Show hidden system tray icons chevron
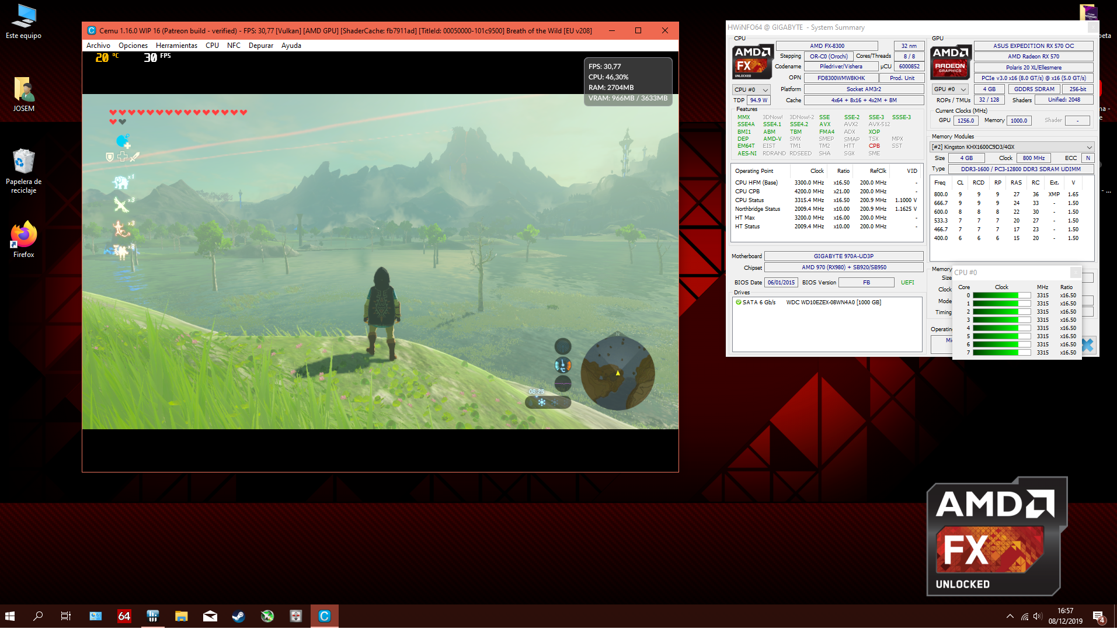The width and height of the screenshot is (1117, 629). [x=1010, y=616]
